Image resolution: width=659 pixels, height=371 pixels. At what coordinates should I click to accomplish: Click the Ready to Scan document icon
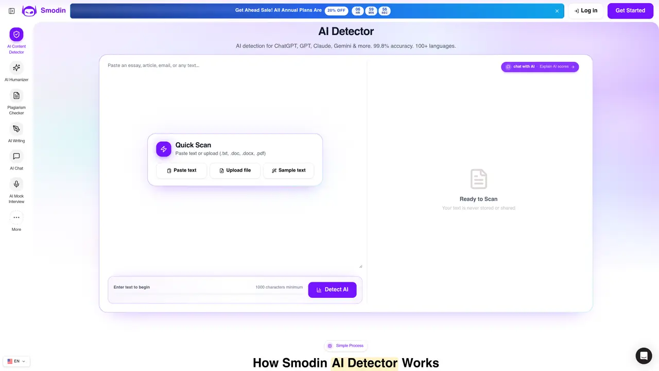tap(479, 179)
